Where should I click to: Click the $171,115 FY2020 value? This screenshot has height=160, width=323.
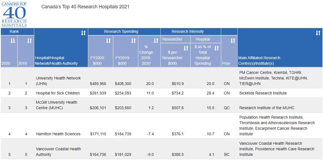[x=98, y=134]
